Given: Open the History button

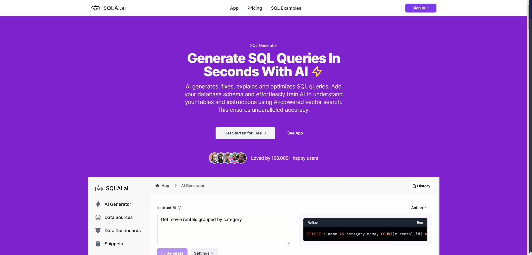Looking at the screenshot, I should coord(421,186).
